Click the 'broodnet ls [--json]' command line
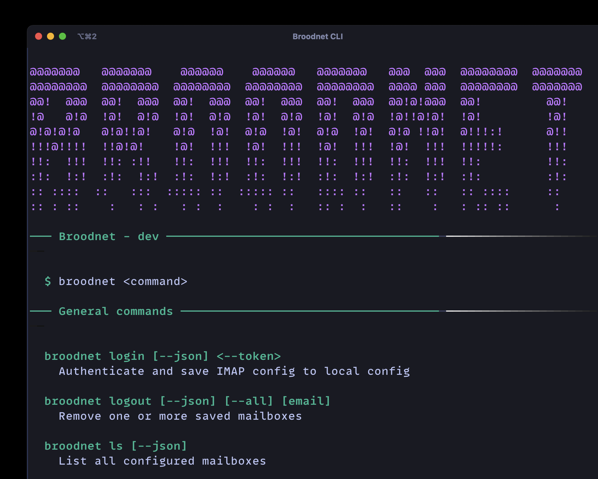Screen dimensions: 598x479 pos(116,446)
